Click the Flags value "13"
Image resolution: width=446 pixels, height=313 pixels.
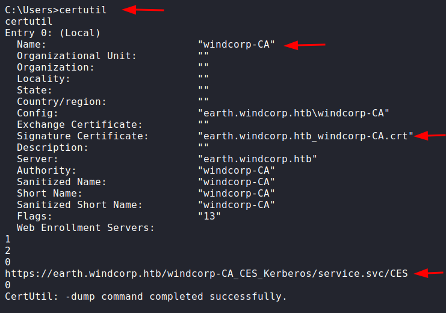point(209,216)
